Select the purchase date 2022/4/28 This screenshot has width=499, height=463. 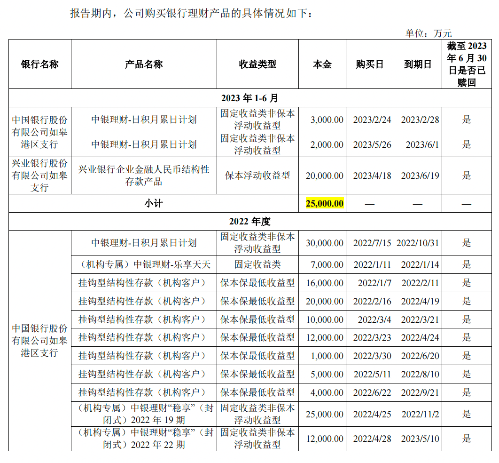[x=372, y=439]
